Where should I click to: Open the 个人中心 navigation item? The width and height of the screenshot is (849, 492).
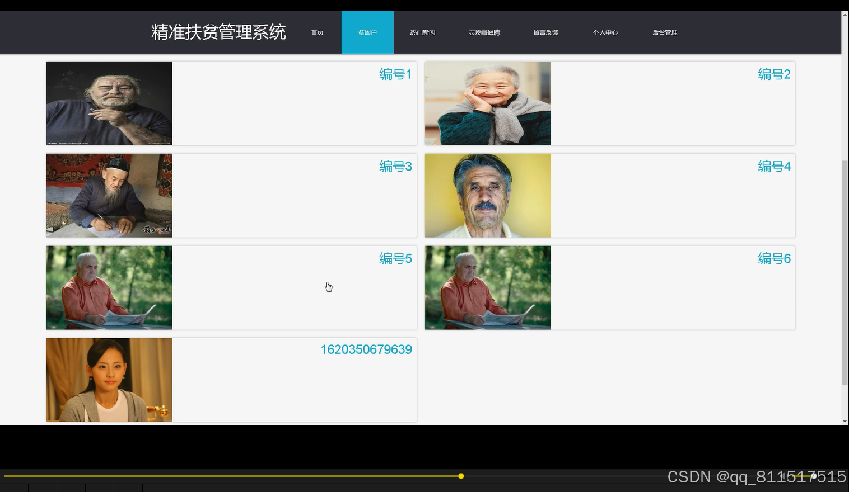click(605, 32)
